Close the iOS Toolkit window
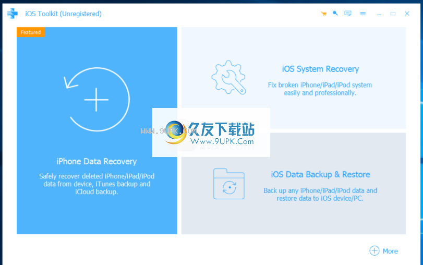This screenshot has width=423, height=265. (x=407, y=14)
